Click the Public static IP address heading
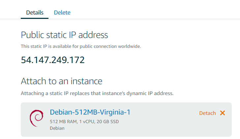The height and width of the screenshot is (139, 240). pyautogui.click(x=64, y=35)
